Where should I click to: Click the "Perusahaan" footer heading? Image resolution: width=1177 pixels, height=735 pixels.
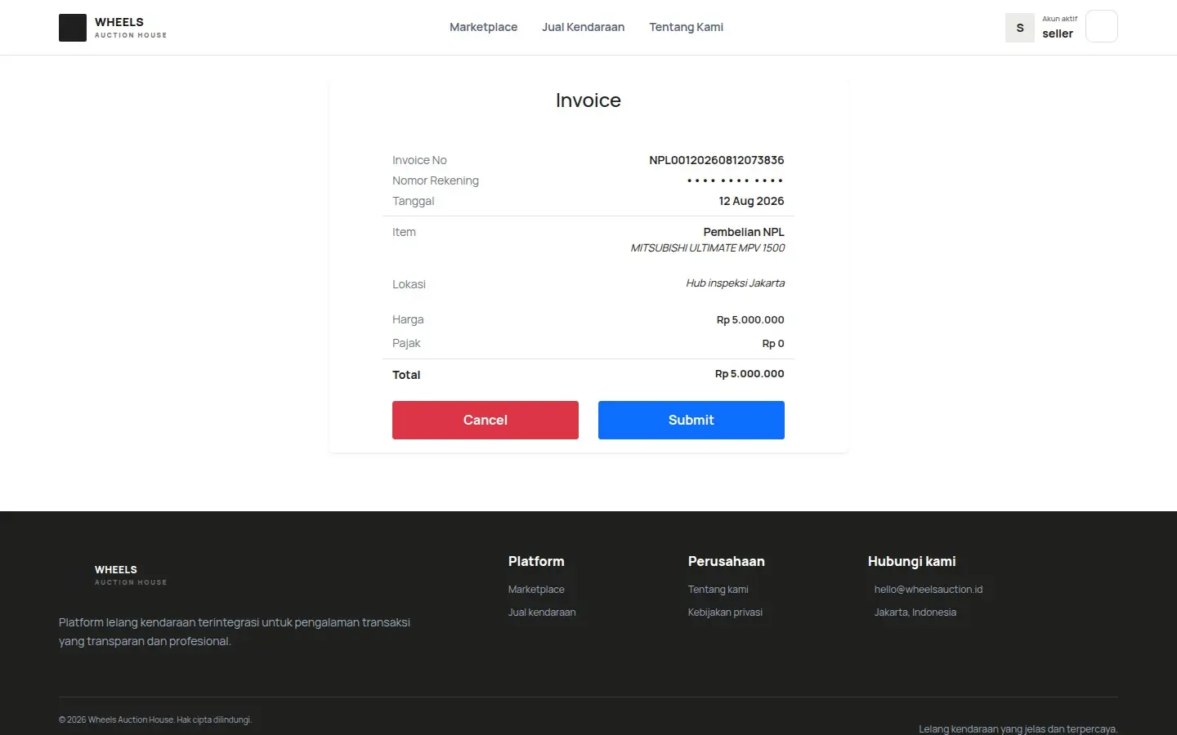tap(727, 561)
